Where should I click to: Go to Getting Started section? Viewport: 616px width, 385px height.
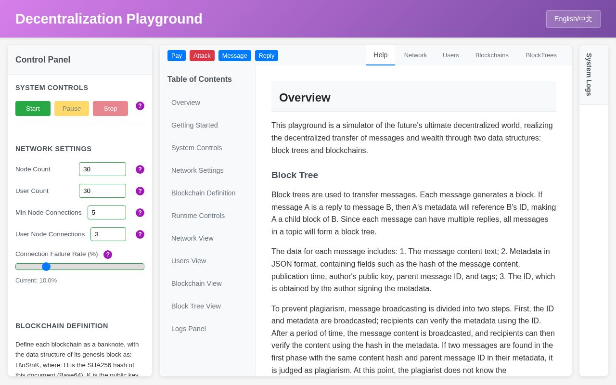(207, 125)
